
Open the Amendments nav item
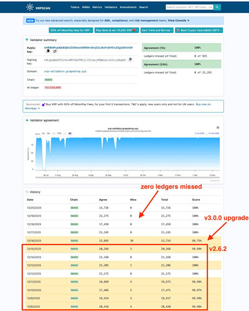pos(128,7)
